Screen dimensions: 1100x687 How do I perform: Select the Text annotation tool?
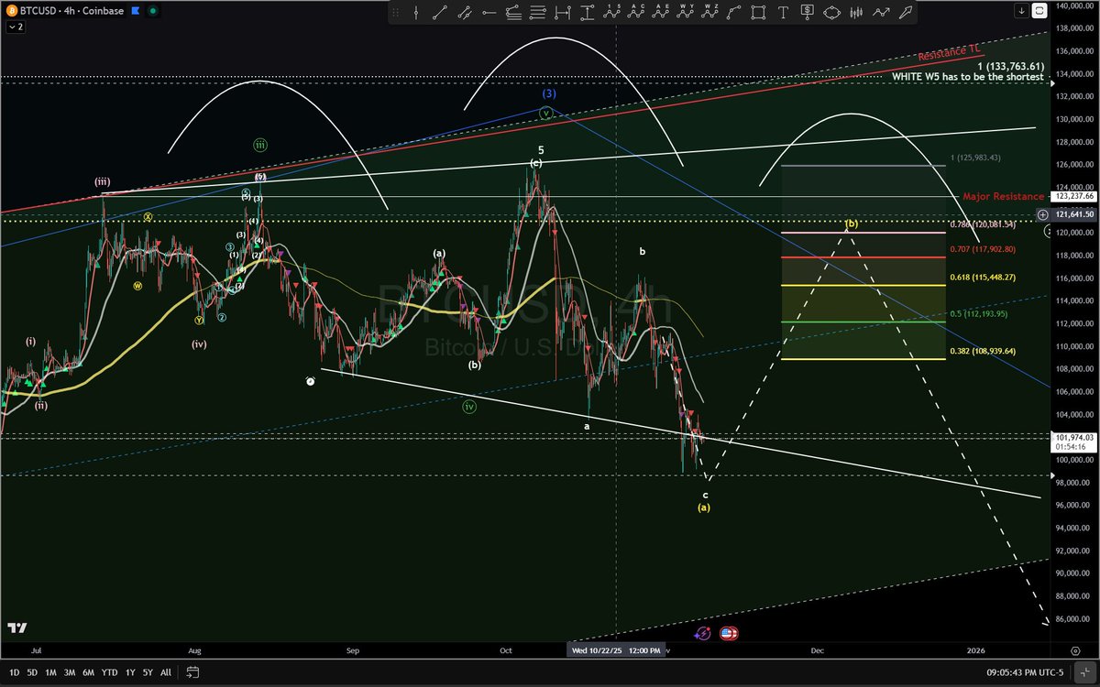click(782, 13)
